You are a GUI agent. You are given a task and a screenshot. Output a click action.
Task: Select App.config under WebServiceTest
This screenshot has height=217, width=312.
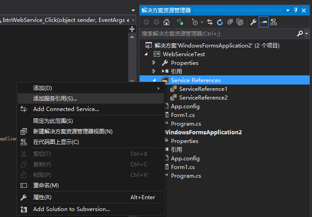185,106
